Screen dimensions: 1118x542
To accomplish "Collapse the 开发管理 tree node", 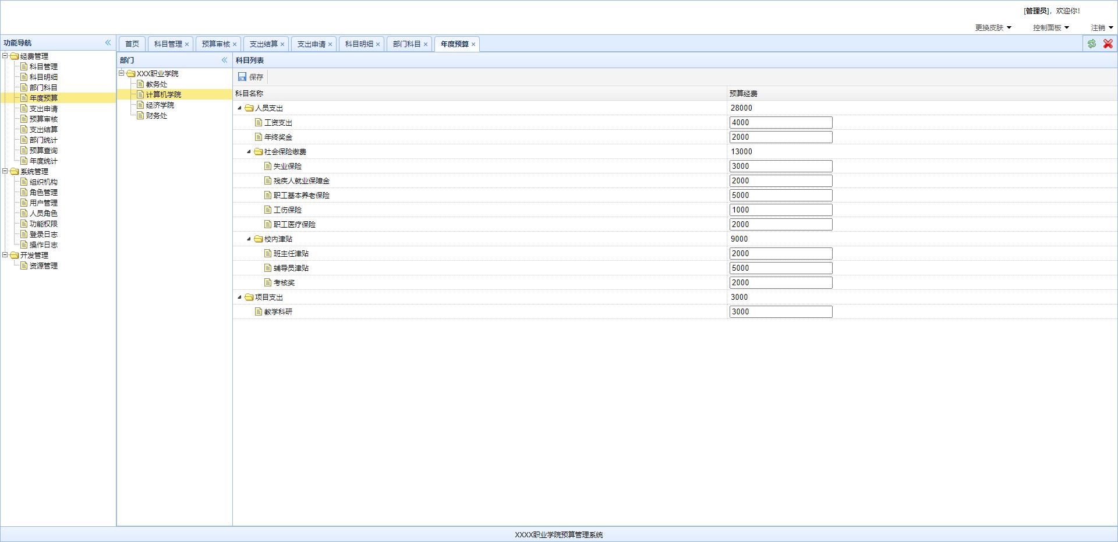I will tap(5, 255).
